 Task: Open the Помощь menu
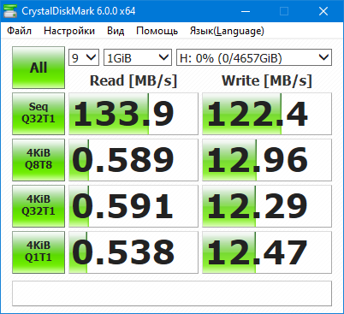tap(157, 31)
